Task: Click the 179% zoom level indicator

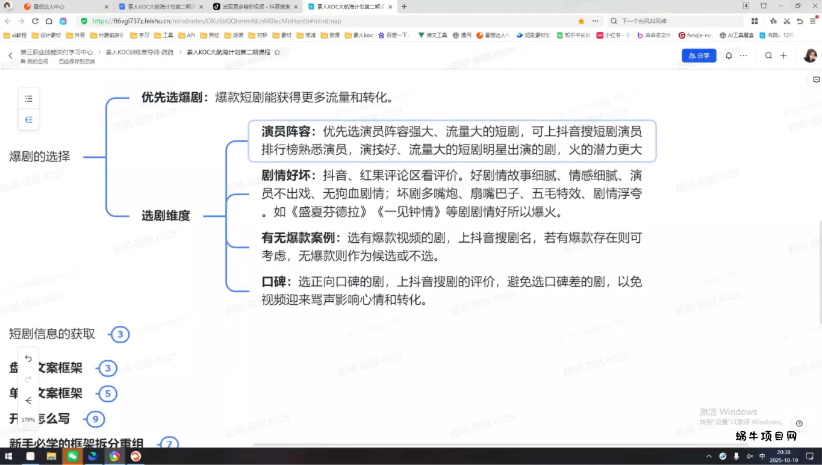Action: (28, 420)
